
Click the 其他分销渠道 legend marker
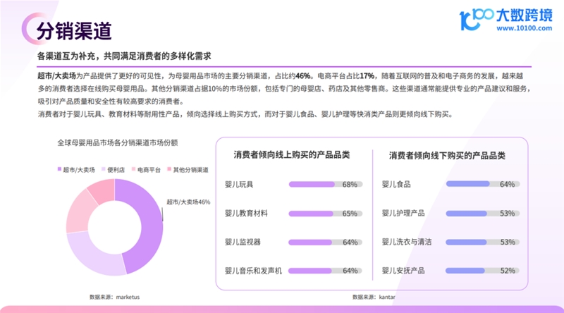169,170
